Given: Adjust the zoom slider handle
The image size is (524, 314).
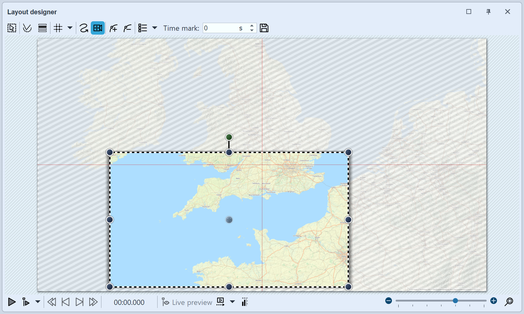Looking at the screenshot, I should click(x=455, y=300).
